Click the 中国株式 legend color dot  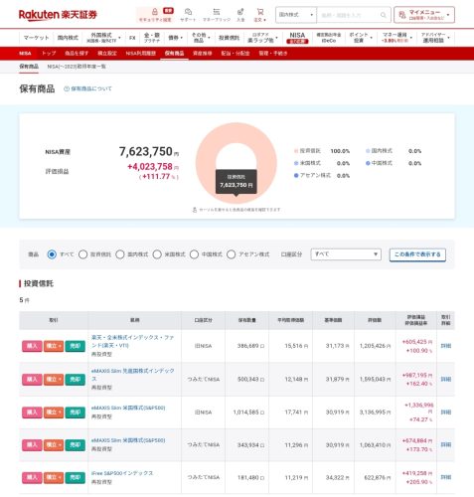coord(368,163)
